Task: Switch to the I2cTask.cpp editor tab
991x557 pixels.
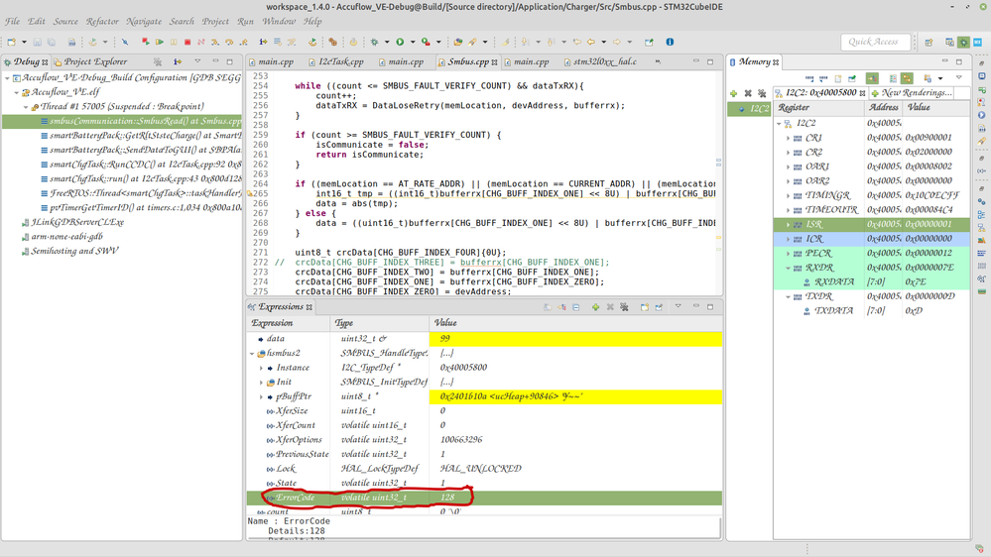Action: (x=339, y=61)
